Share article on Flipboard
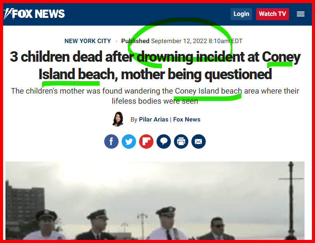 coord(146,142)
